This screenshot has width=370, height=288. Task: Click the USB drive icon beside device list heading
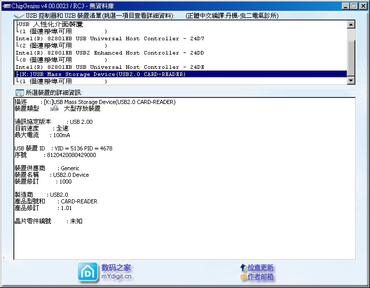[x=19, y=16]
